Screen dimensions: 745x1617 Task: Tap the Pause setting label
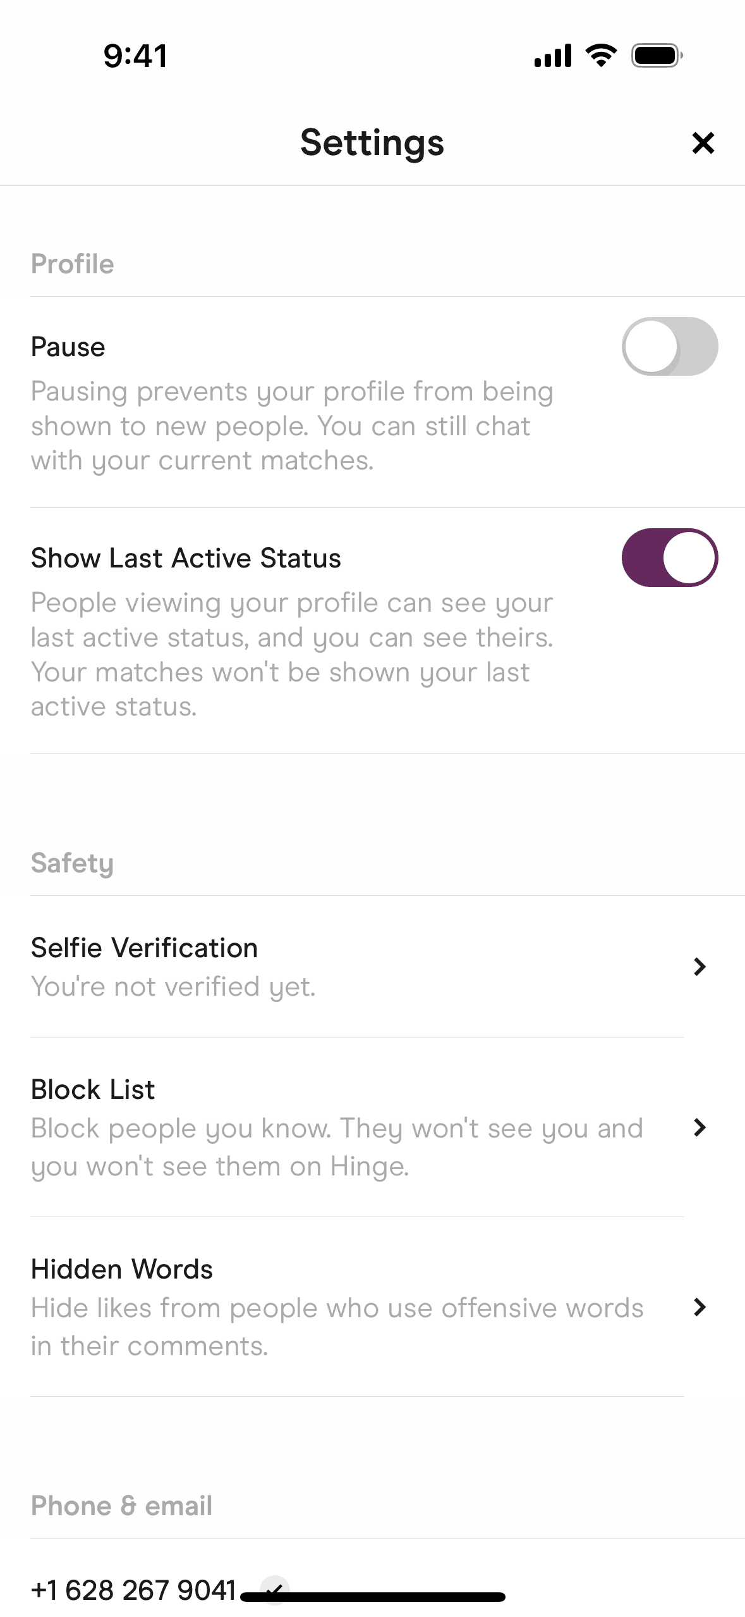point(68,347)
